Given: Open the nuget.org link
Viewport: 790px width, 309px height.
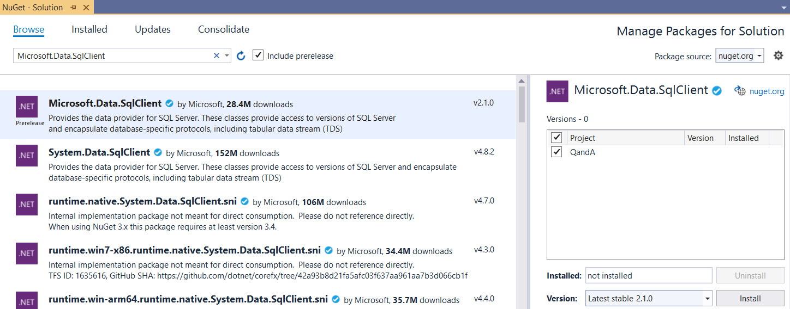Looking at the screenshot, I should tap(767, 91).
